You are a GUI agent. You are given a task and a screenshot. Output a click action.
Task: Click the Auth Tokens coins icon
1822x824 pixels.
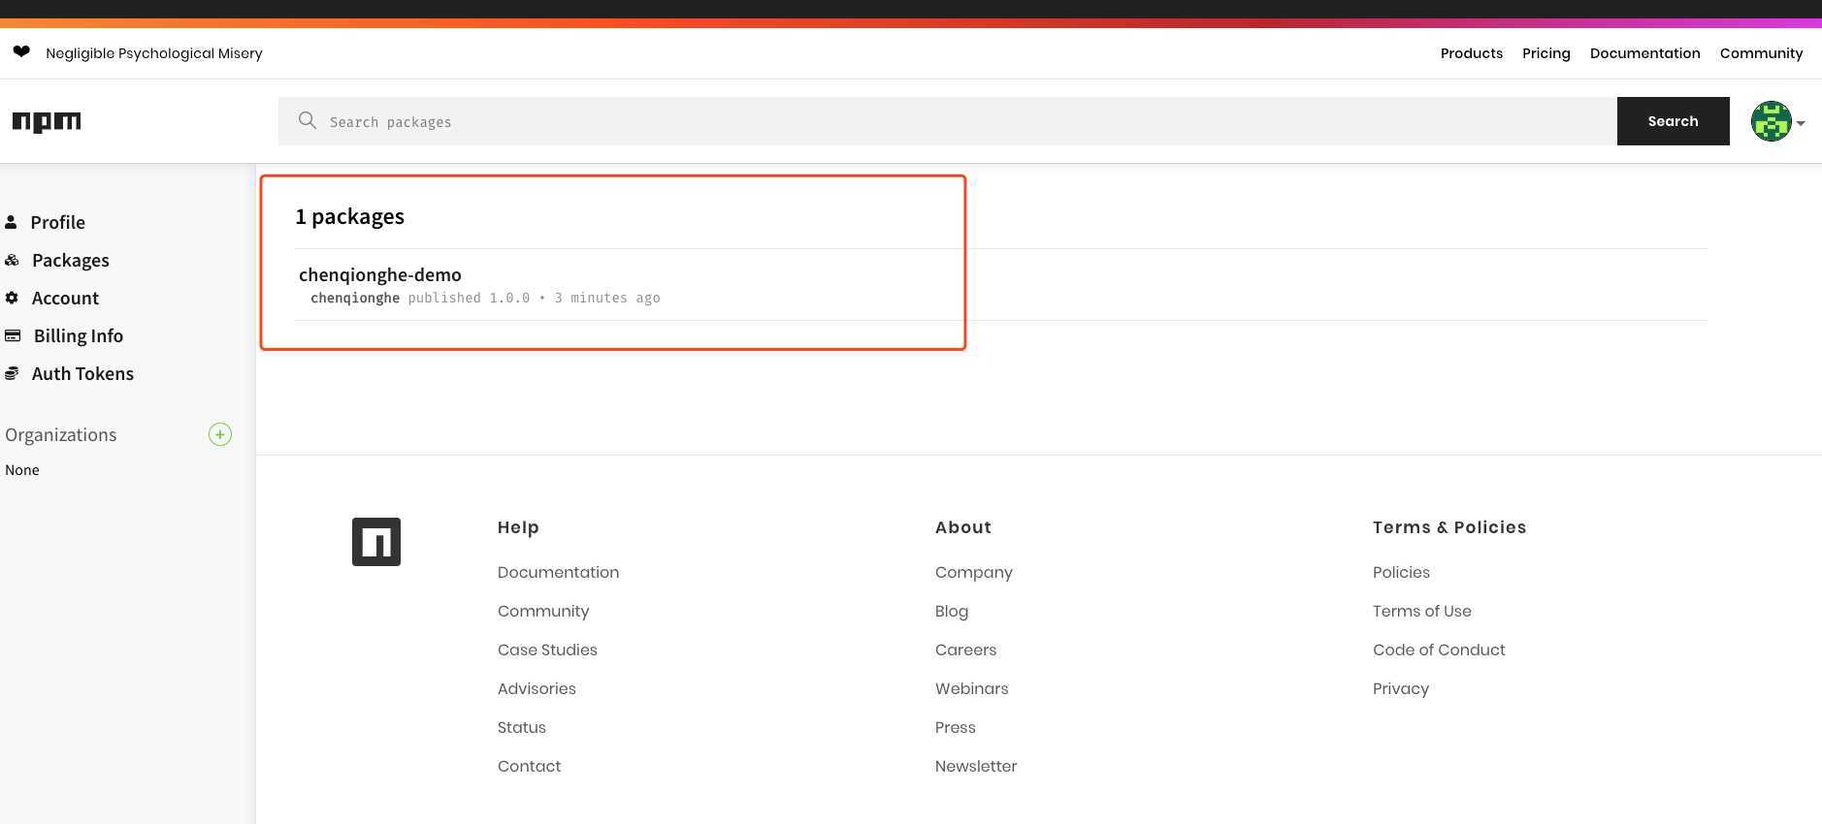click(12, 373)
